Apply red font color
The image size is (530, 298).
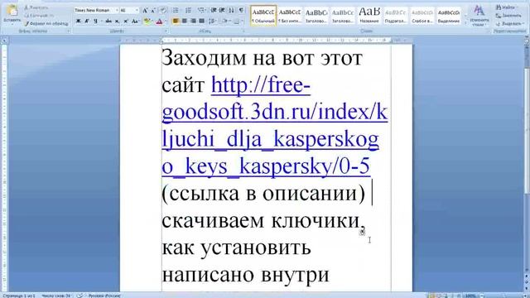159,22
